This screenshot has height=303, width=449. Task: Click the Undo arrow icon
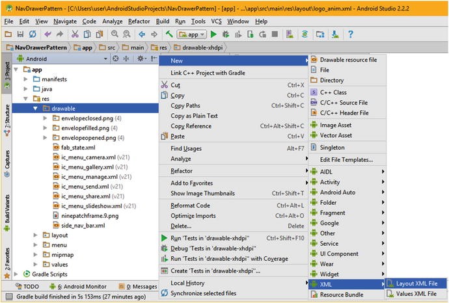pos(48,34)
